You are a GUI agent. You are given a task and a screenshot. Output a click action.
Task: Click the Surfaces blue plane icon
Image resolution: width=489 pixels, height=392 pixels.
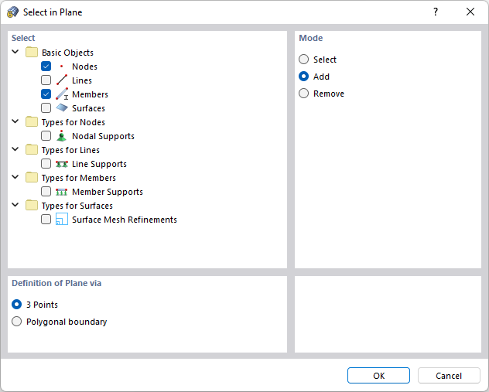(62, 108)
